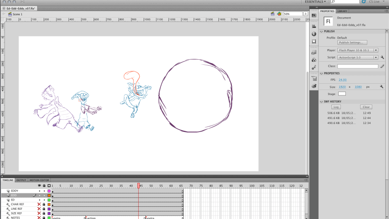Viewport: 389px width, 219px height.
Task: Toggle visibility dot of EDDY layer
Action: [x=39, y=191]
